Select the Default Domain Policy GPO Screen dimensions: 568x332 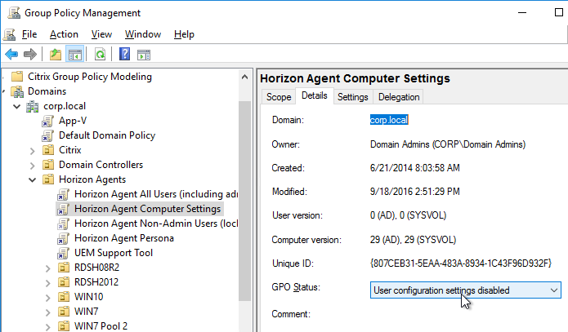click(x=107, y=135)
